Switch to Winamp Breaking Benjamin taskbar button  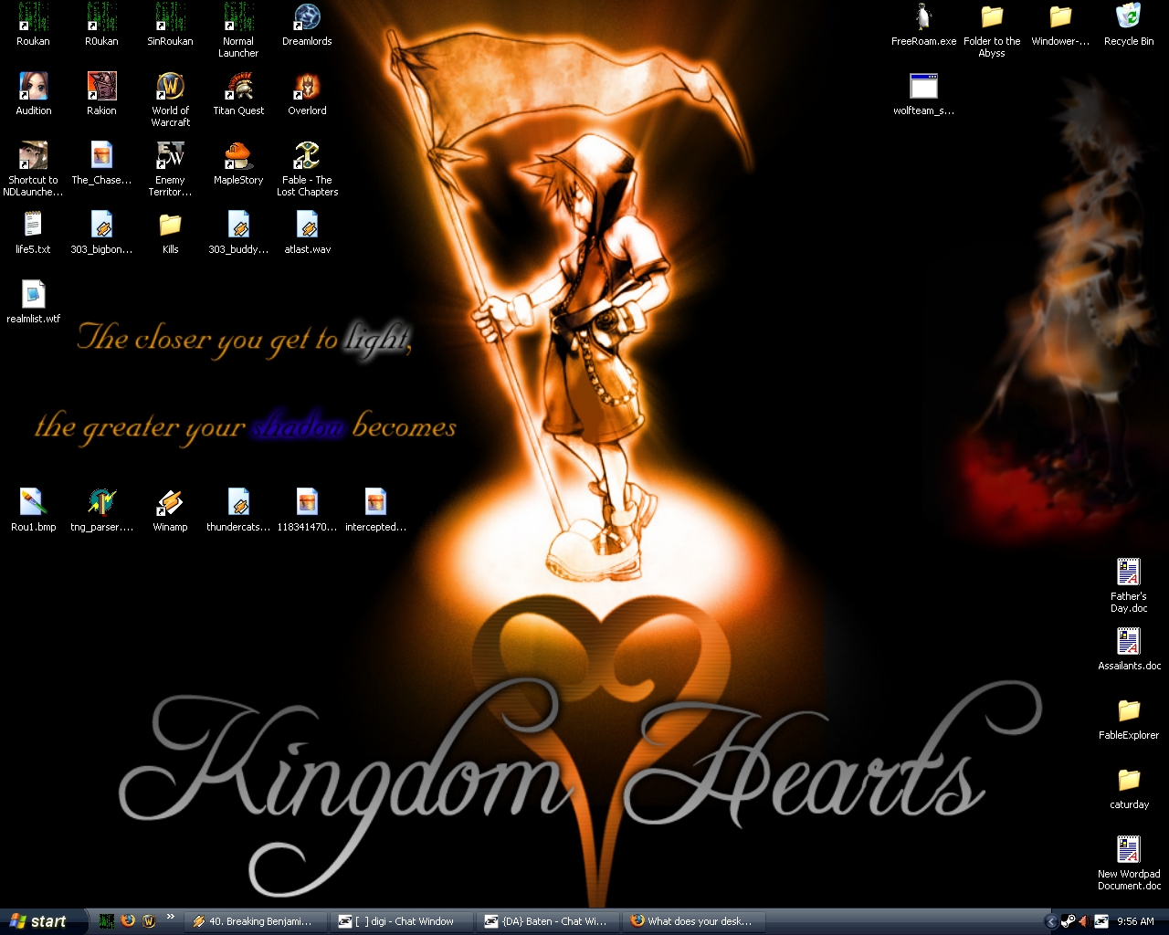coord(255,921)
